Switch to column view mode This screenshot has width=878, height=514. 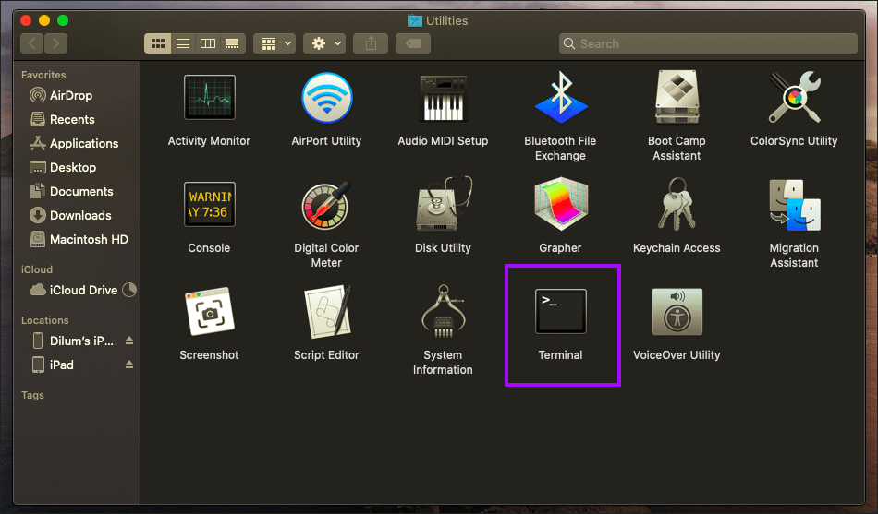click(x=208, y=43)
